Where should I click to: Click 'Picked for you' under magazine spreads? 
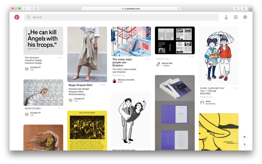162,59
